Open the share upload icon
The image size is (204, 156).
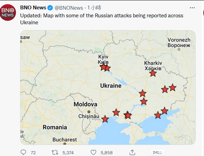132,152
